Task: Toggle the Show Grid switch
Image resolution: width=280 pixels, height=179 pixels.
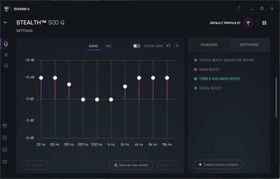Action: tap(136, 46)
